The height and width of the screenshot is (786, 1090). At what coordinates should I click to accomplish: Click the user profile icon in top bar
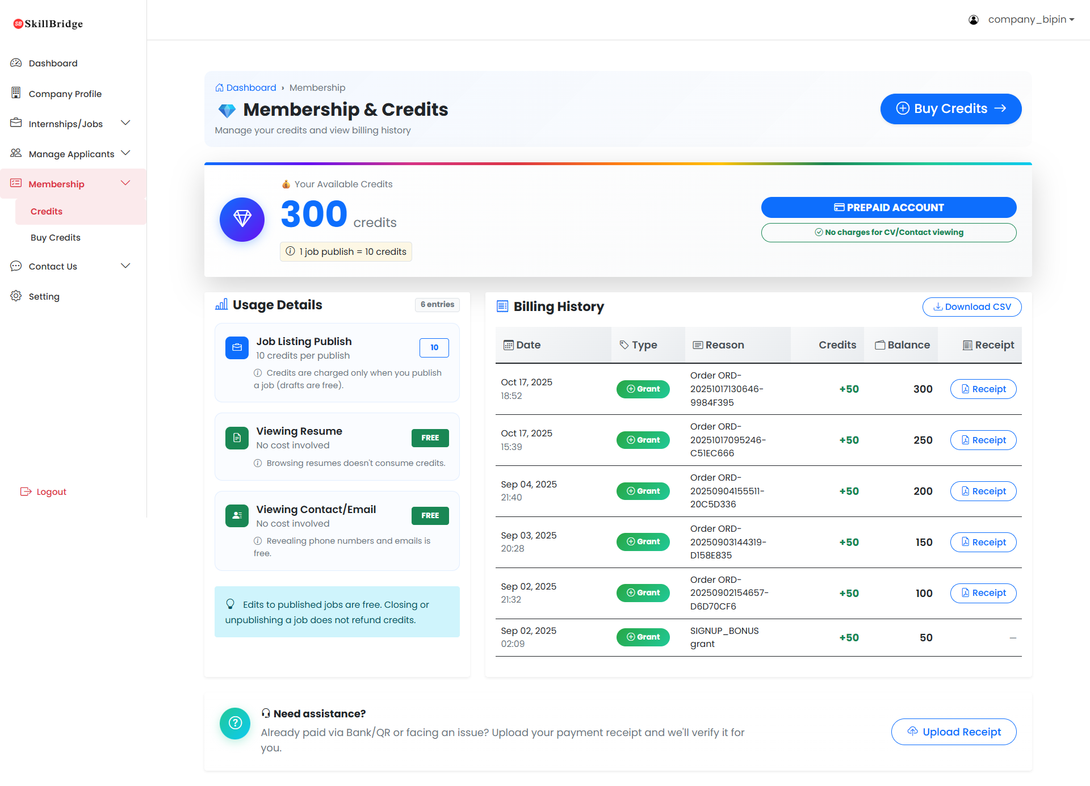point(973,19)
